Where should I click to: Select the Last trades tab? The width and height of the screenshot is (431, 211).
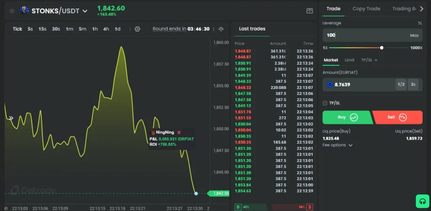point(252,29)
